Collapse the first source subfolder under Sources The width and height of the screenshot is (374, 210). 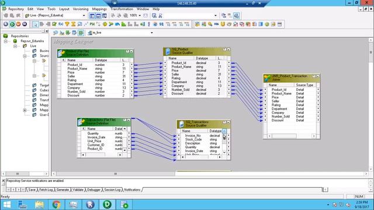coord(34,61)
